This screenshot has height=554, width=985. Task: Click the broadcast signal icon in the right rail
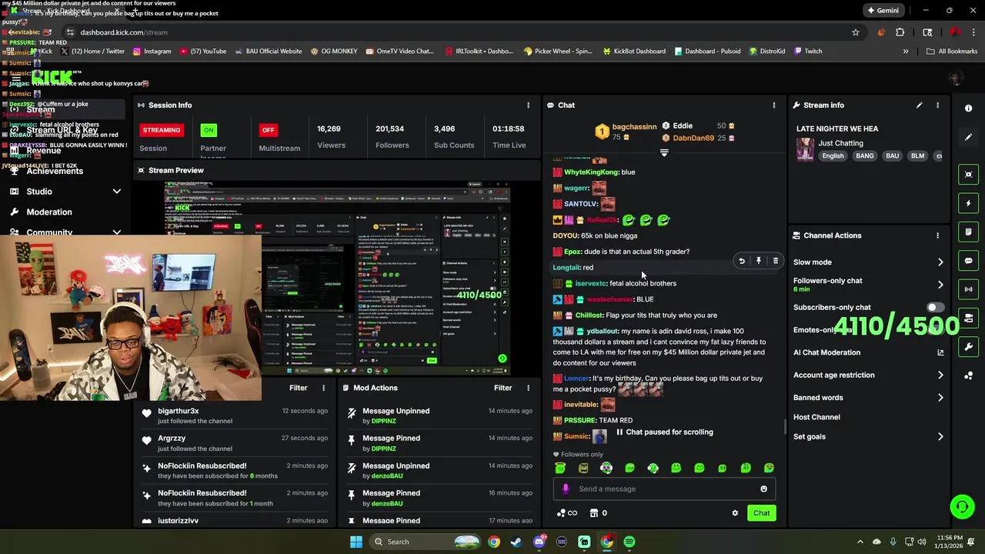point(968,289)
